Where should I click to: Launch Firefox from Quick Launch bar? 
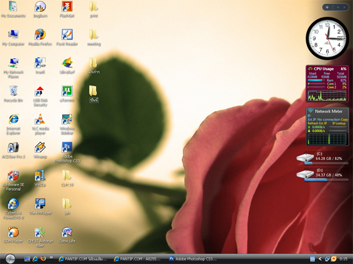43,258
